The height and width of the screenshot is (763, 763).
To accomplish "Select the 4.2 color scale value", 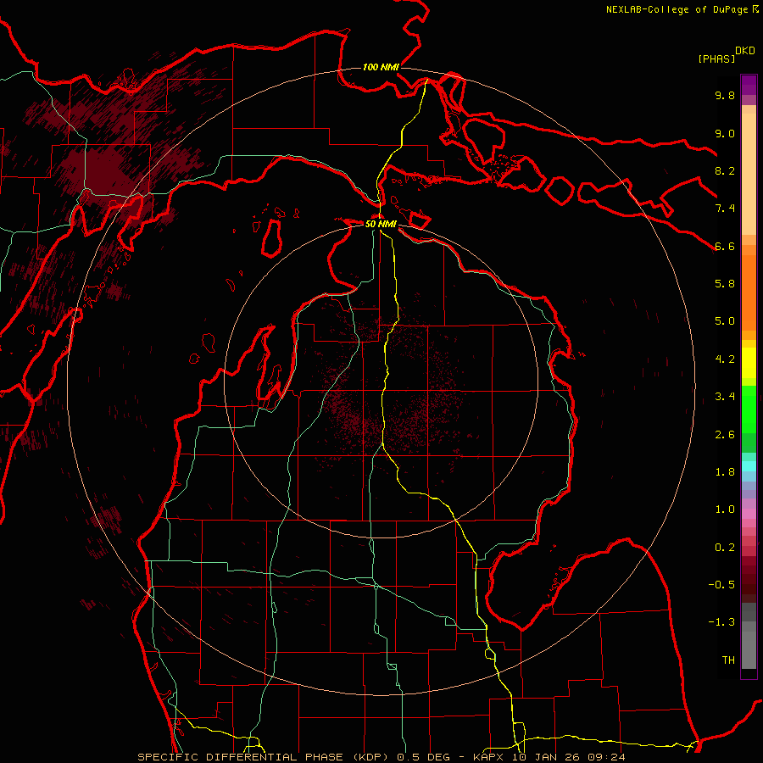I will (x=725, y=359).
